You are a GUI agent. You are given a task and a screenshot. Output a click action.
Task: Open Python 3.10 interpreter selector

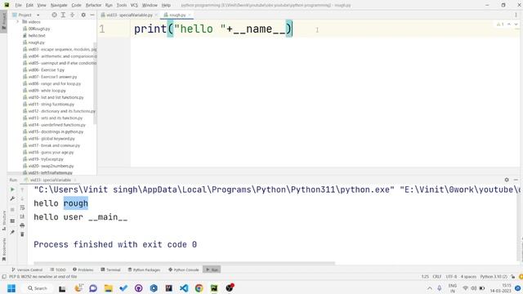494,277
